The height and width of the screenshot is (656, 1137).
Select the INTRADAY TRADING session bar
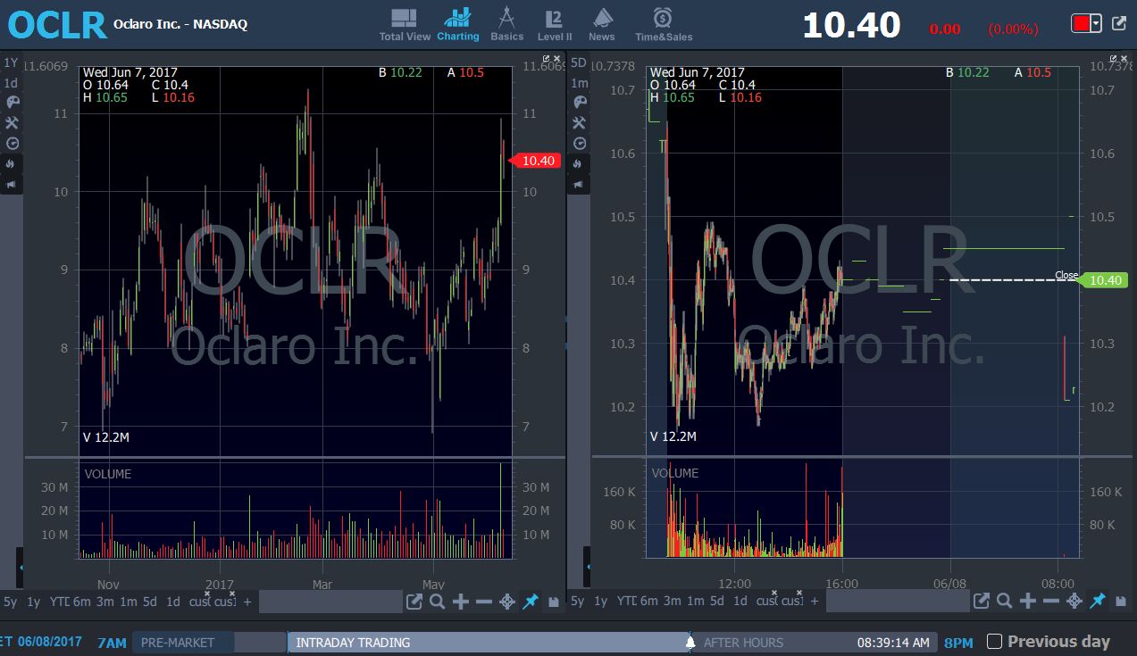[488, 643]
